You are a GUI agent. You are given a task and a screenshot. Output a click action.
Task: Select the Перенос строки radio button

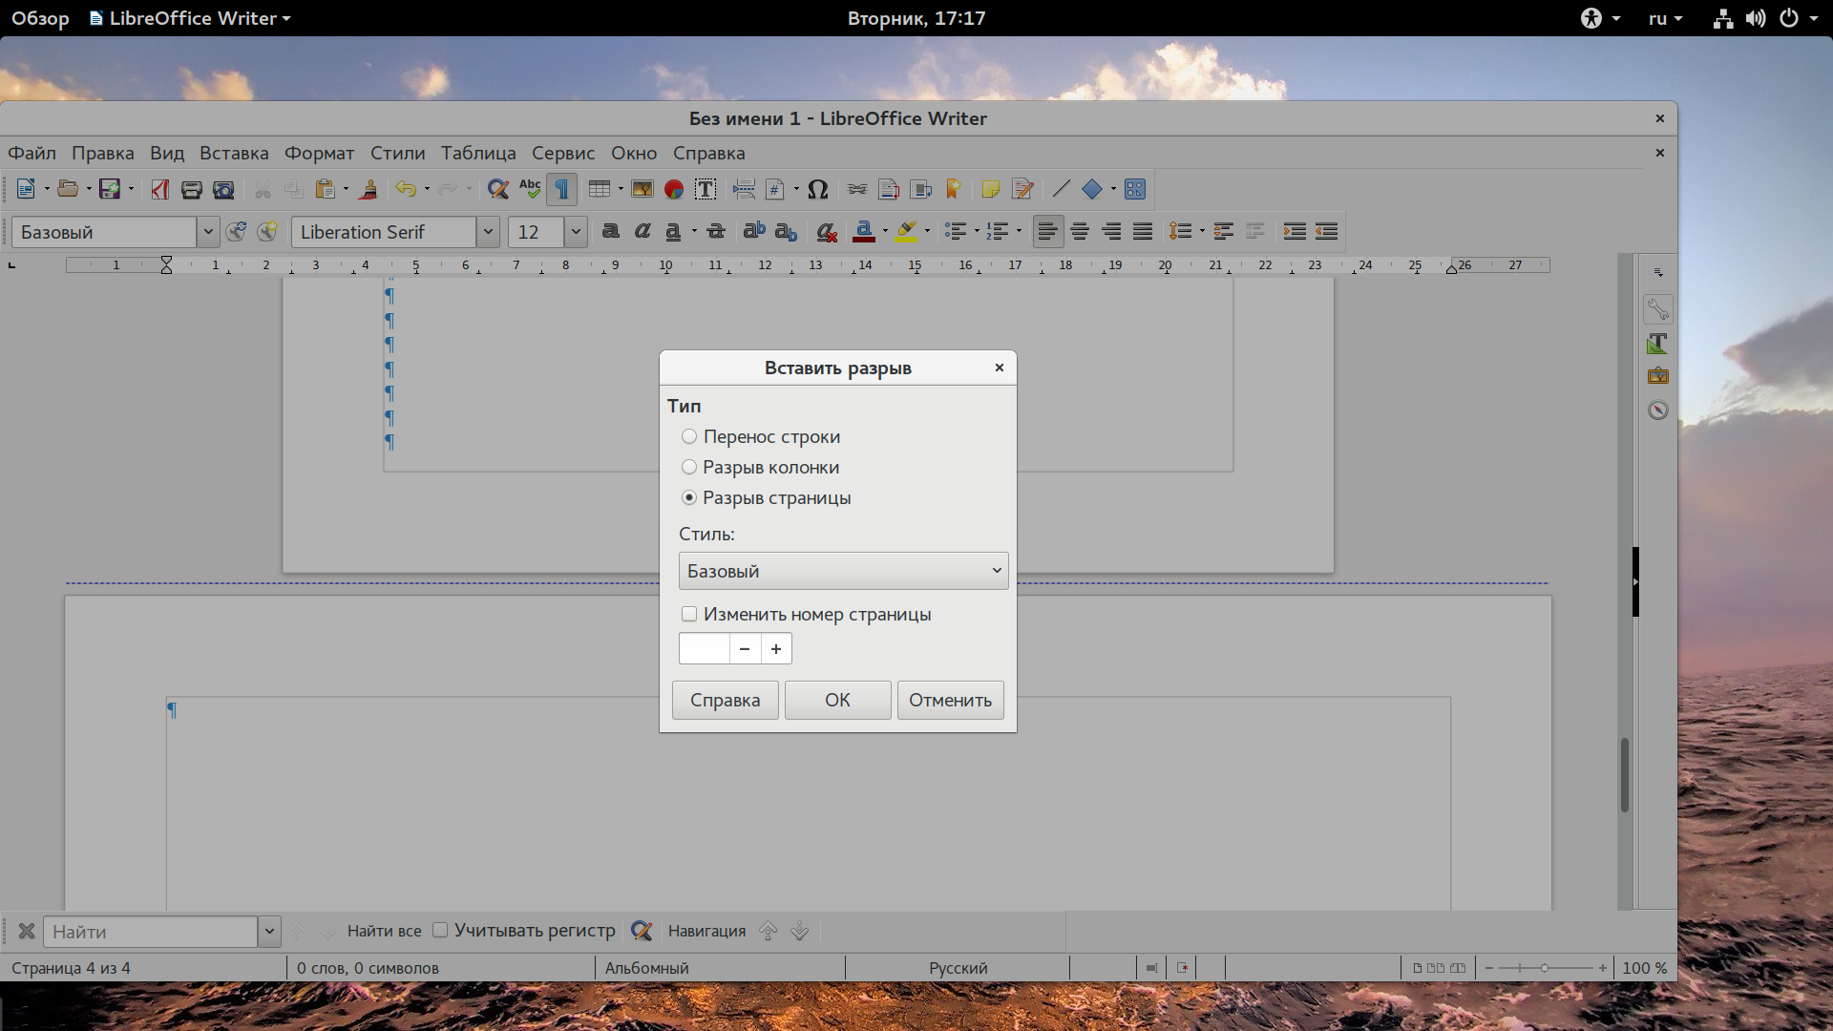tap(690, 437)
